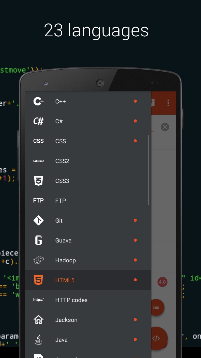Tap the orange dot beside Hadoop

(135, 260)
